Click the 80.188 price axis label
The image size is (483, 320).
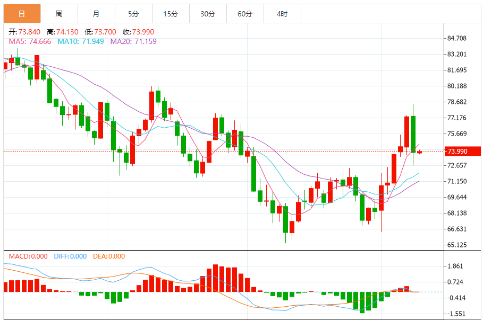click(457, 86)
